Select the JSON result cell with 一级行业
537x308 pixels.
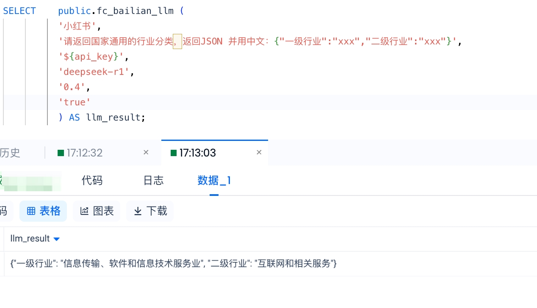click(174, 264)
